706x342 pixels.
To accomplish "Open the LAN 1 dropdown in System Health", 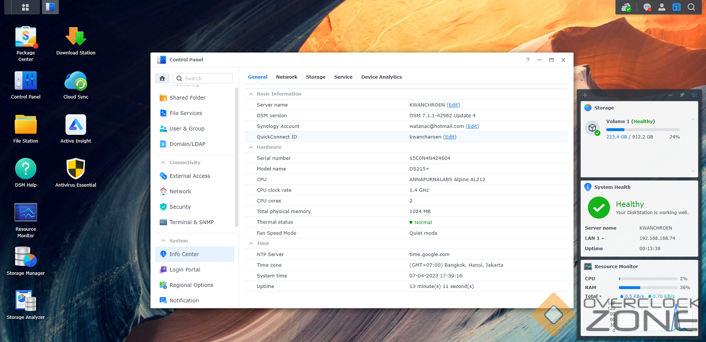I will pos(595,239).
